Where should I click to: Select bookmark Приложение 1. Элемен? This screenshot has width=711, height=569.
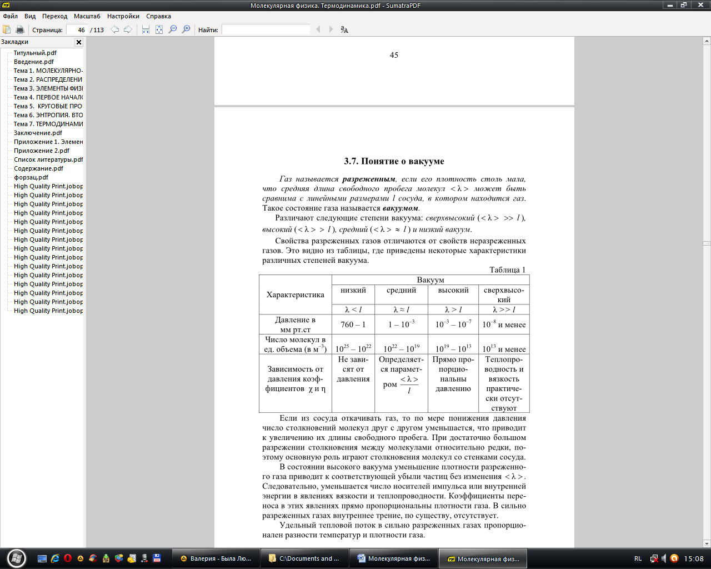(48, 142)
